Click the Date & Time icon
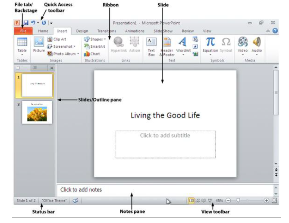The height and width of the screenshot is (223, 289). pyautogui.click(x=195, y=39)
